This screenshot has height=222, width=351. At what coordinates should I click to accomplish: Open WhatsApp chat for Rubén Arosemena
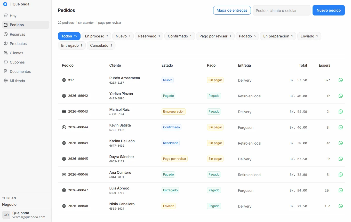340,80
